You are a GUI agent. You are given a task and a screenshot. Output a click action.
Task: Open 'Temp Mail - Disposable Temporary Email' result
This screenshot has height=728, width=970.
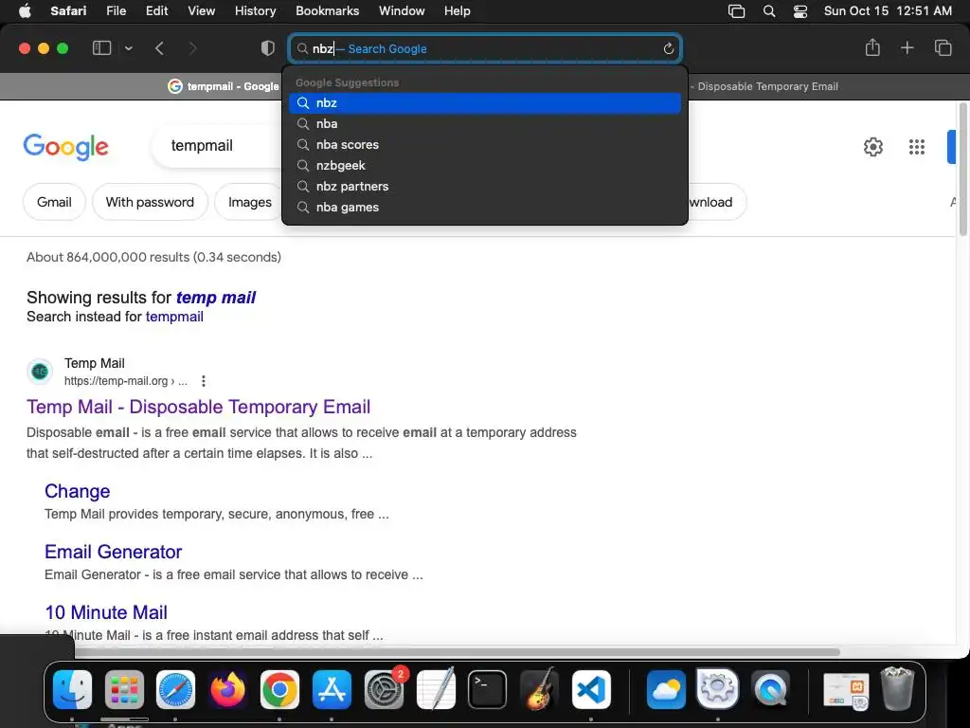pyautogui.click(x=199, y=407)
